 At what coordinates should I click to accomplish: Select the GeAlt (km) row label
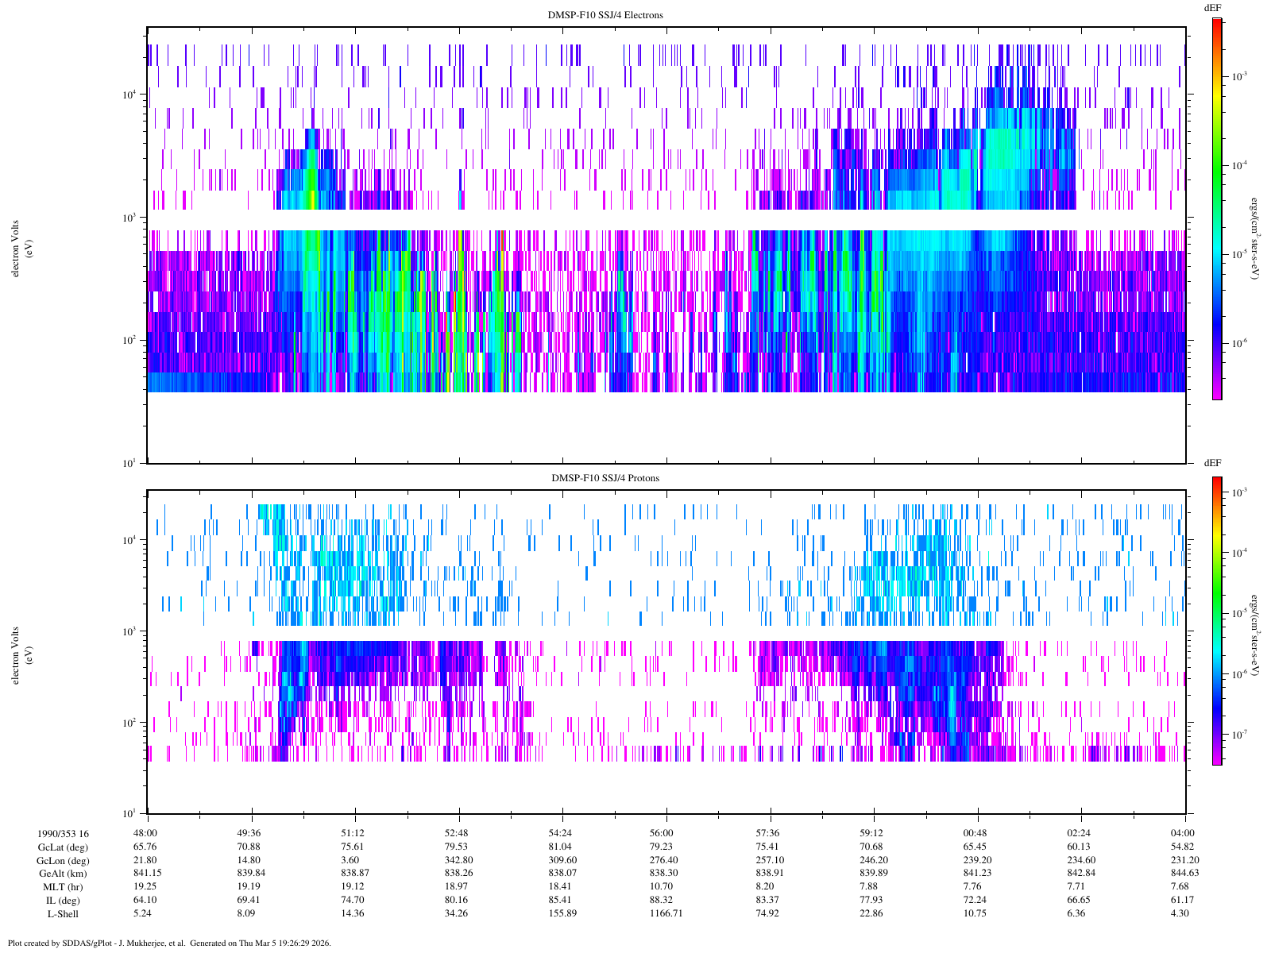pyautogui.click(x=63, y=874)
